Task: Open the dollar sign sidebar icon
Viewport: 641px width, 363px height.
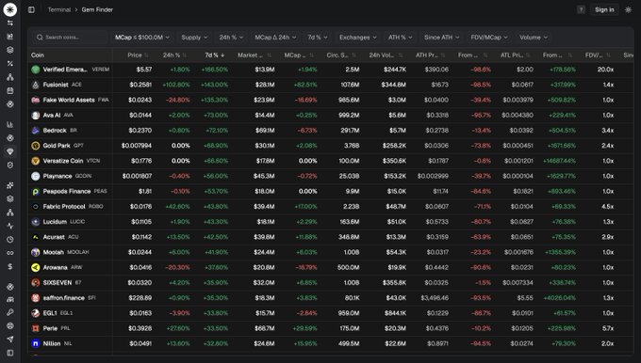Action: click(9, 266)
